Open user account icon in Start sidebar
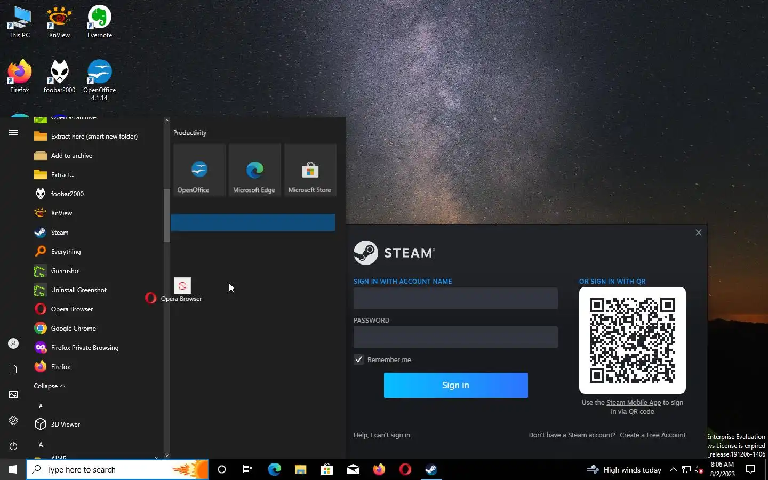This screenshot has height=480, width=768. 13,343
